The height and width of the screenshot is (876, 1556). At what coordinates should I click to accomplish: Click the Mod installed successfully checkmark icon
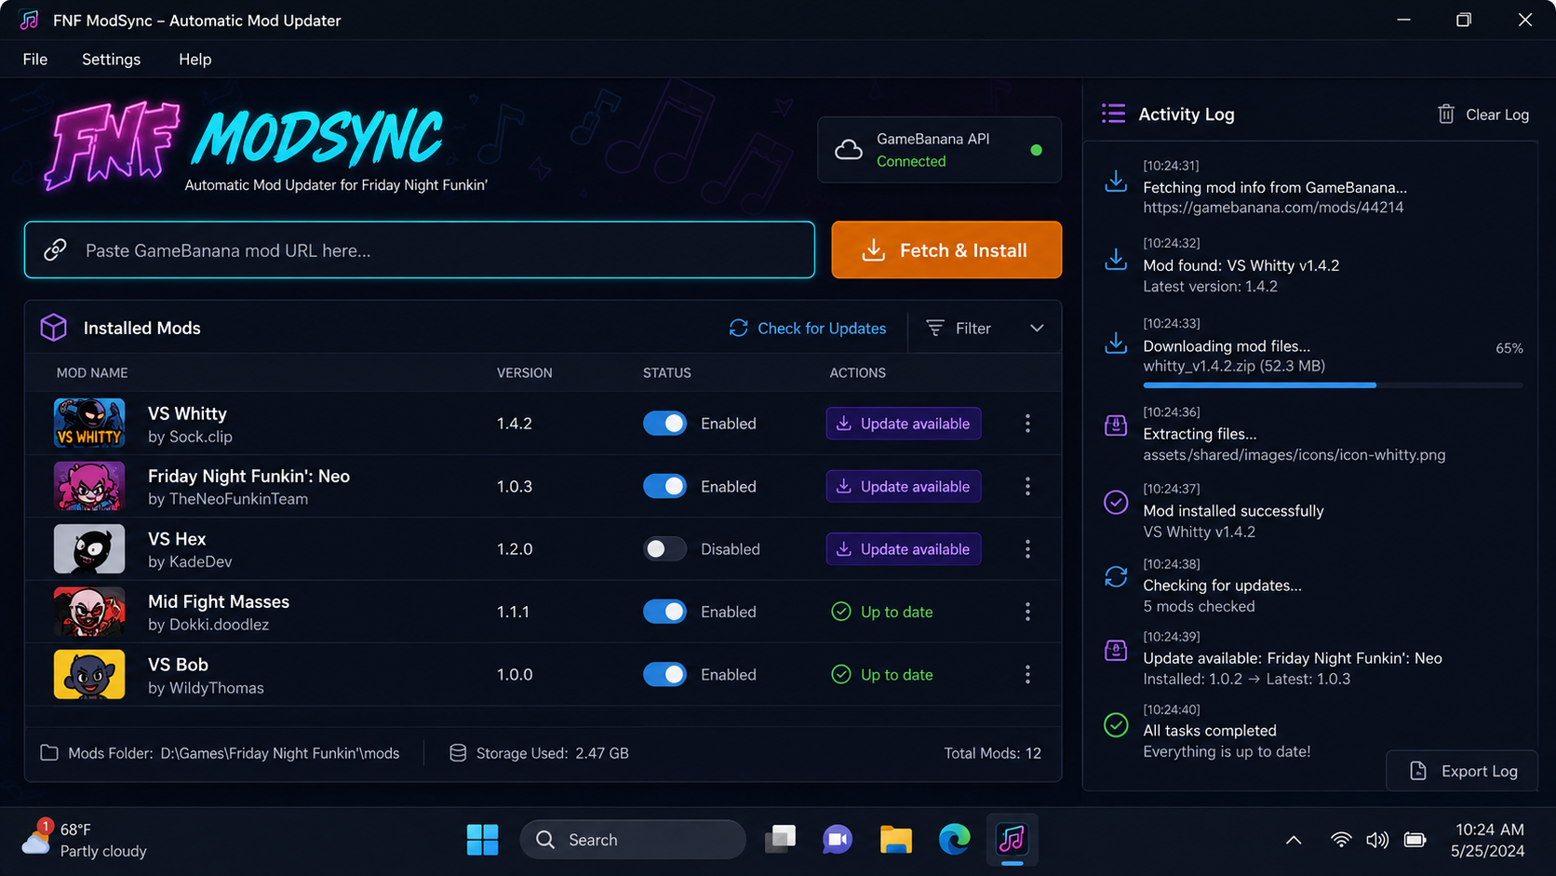[x=1115, y=503]
